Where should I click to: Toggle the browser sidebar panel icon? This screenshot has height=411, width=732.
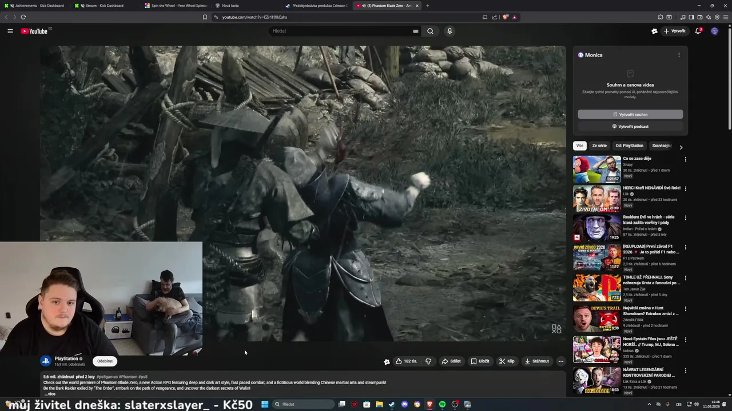pos(691,17)
